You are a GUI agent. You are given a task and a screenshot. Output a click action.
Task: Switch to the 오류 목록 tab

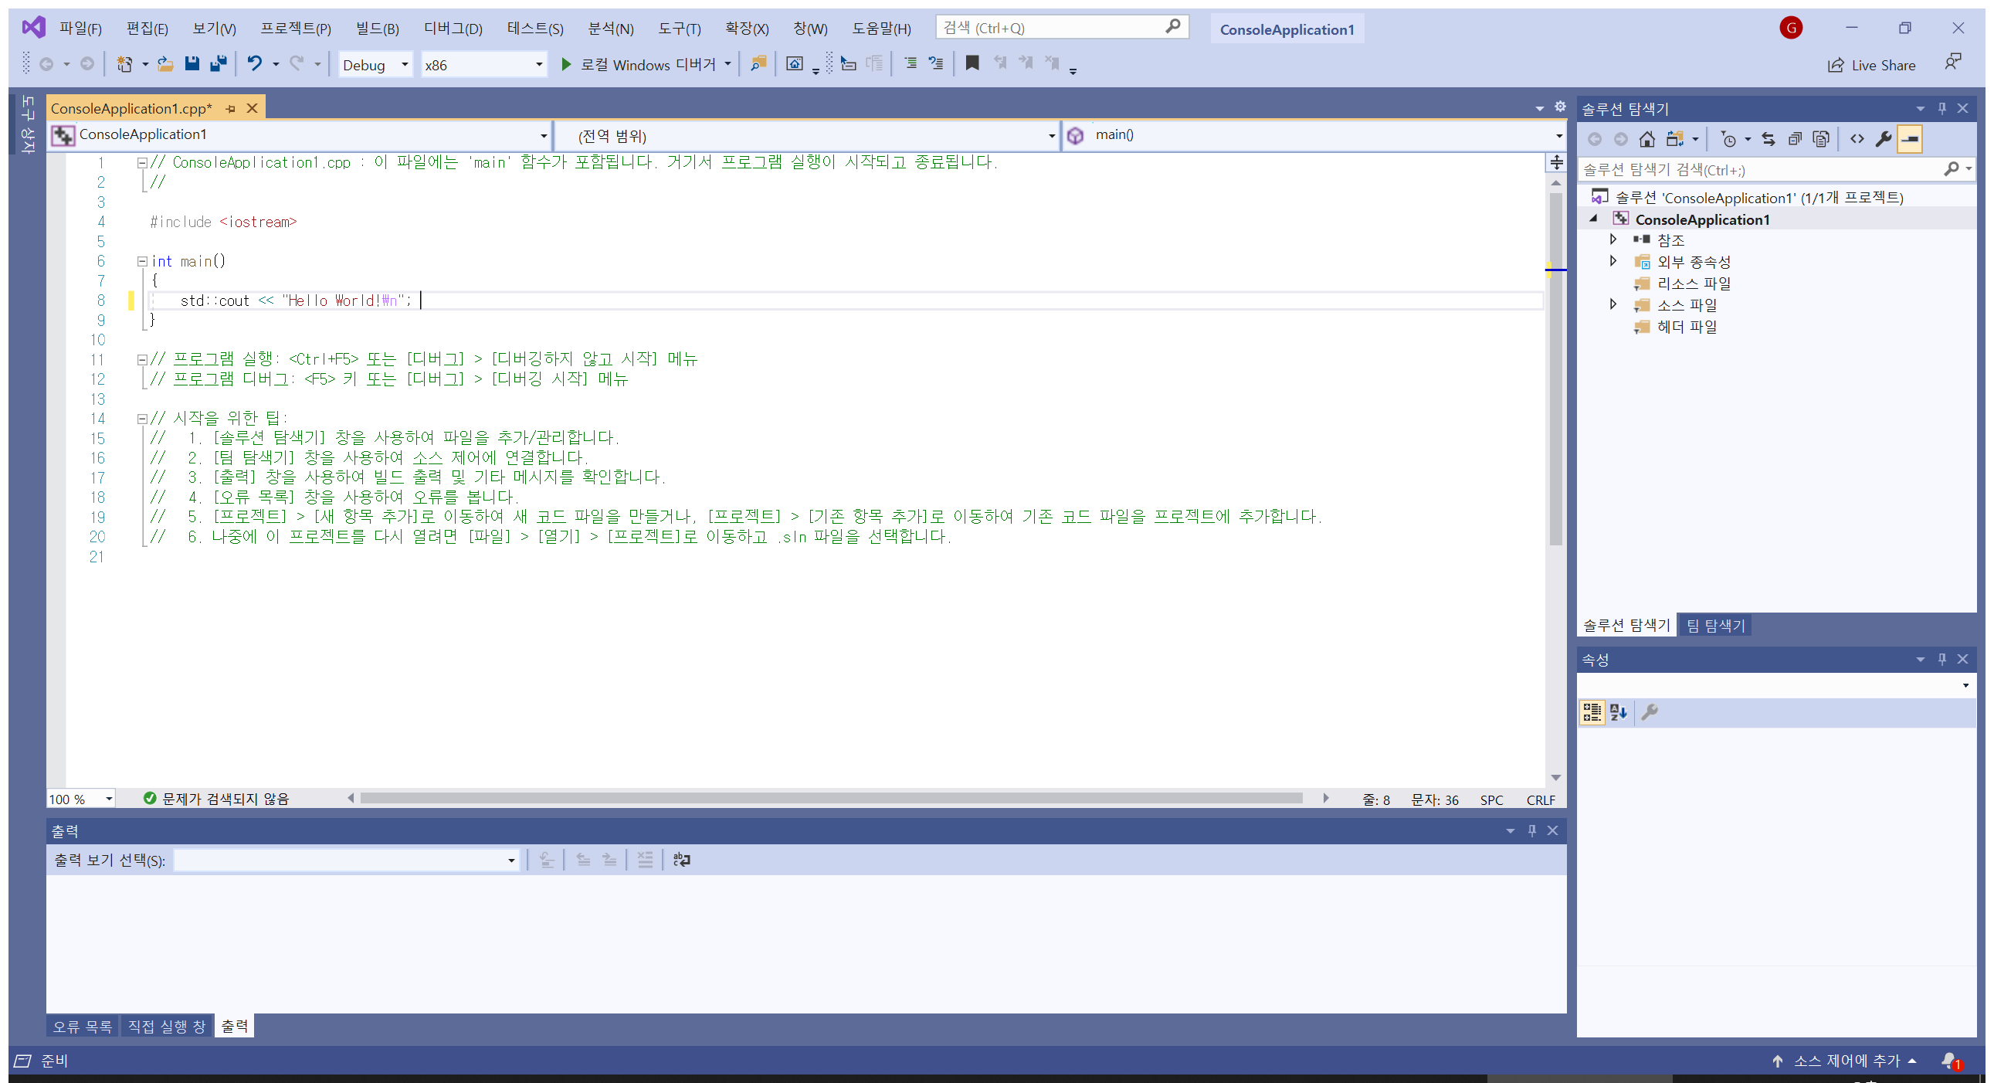coord(82,1027)
